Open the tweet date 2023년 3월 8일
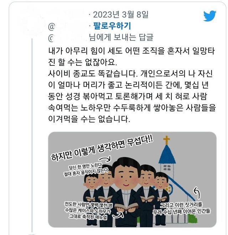The image size is (228, 235). pyautogui.click(x=121, y=15)
